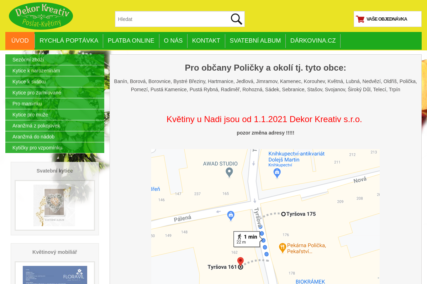Open SVATEBNÍ ALBUM menu item
Viewport: 427px width, 284px height.
tap(255, 41)
